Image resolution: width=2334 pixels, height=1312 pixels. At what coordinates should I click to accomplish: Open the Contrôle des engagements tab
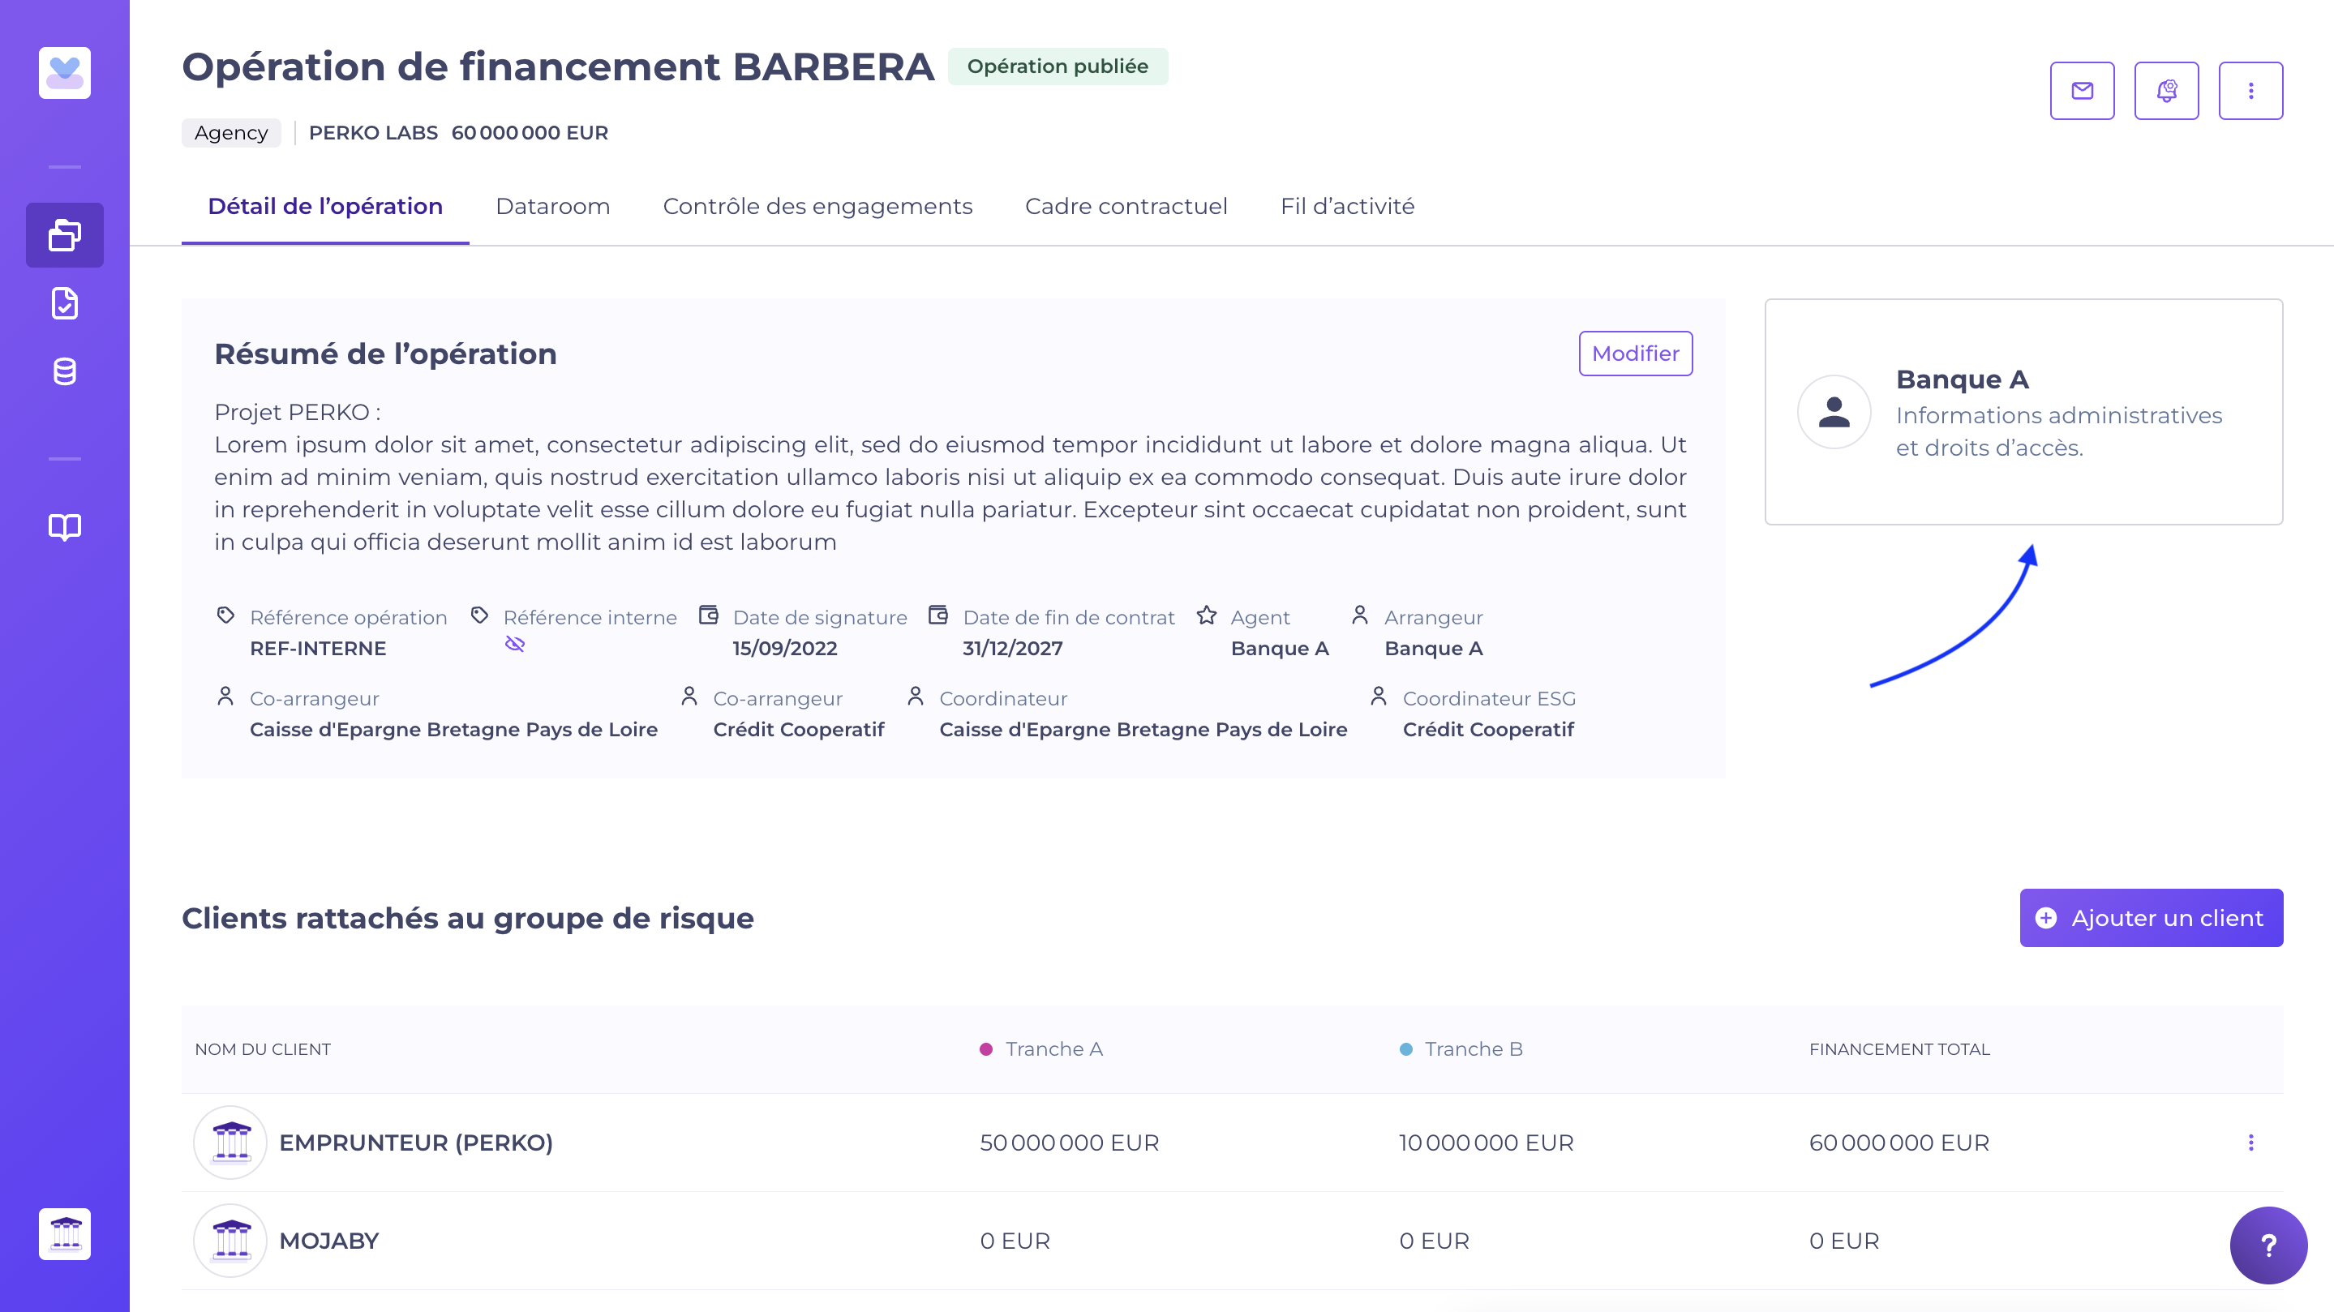tap(817, 207)
